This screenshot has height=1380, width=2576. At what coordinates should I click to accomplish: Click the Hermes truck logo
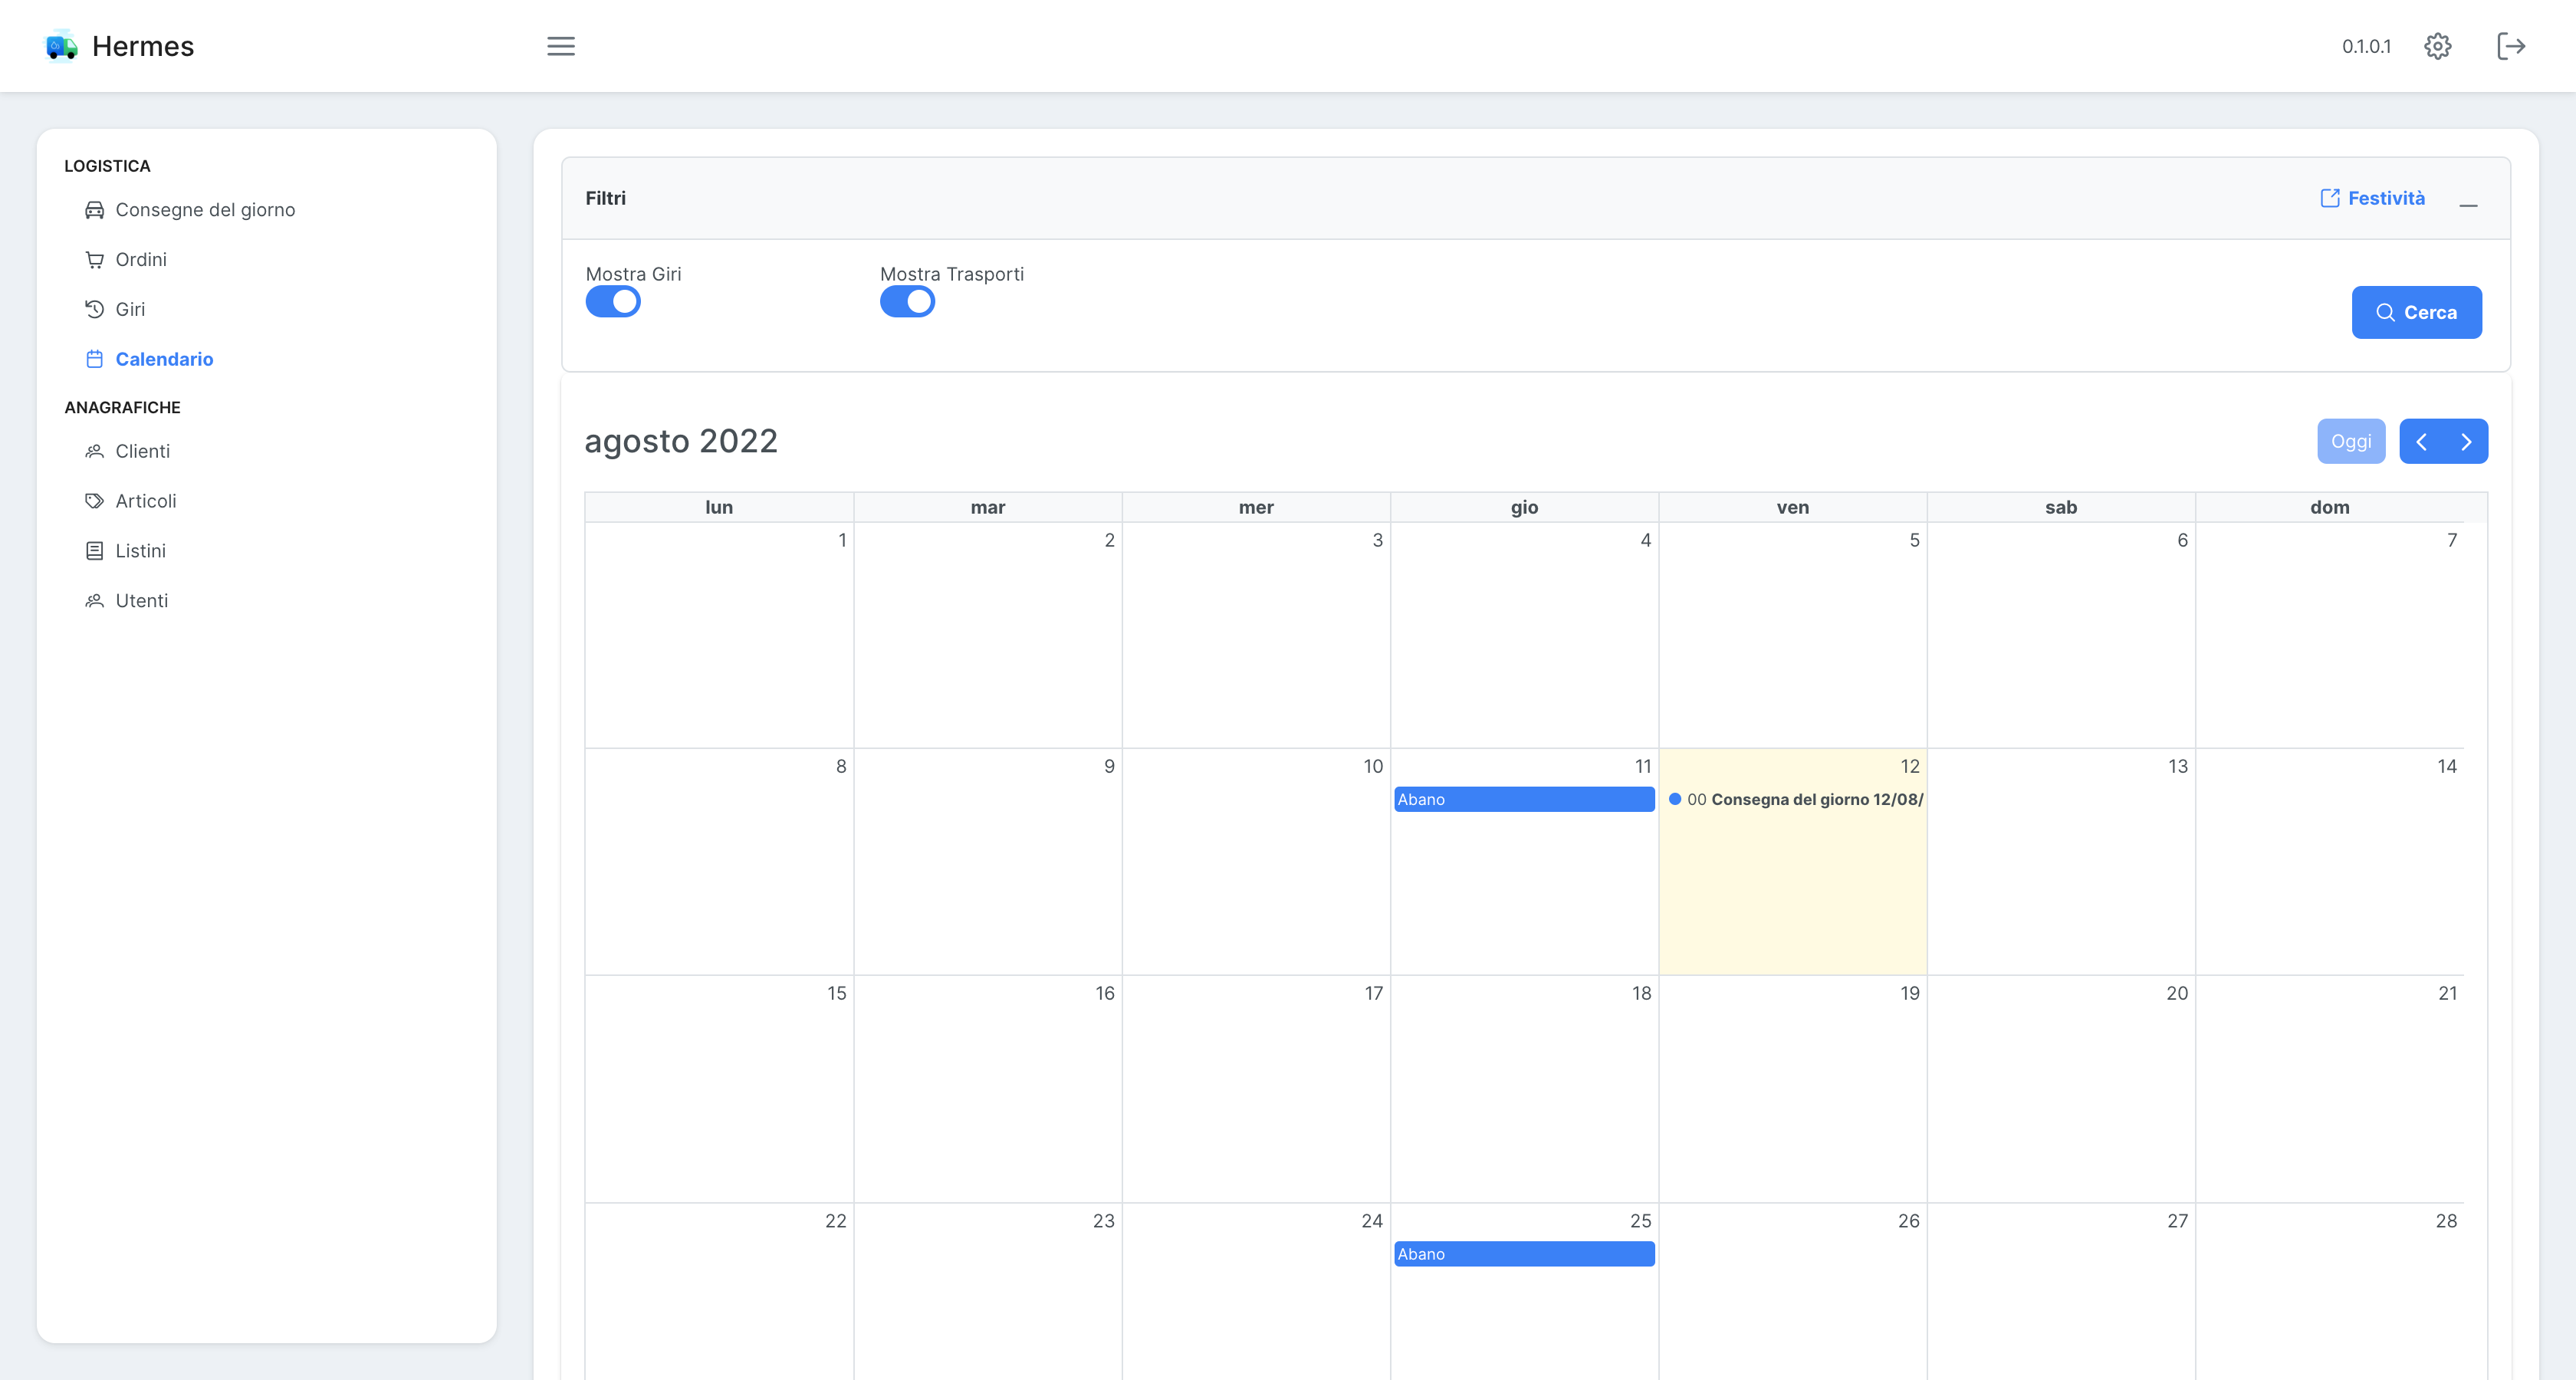pyautogui.click(x=62, y=46)
